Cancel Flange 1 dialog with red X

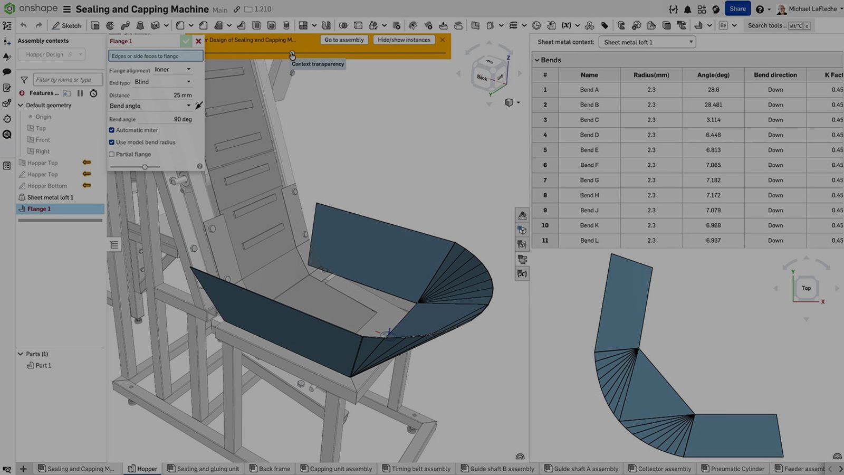click(198, 41)
